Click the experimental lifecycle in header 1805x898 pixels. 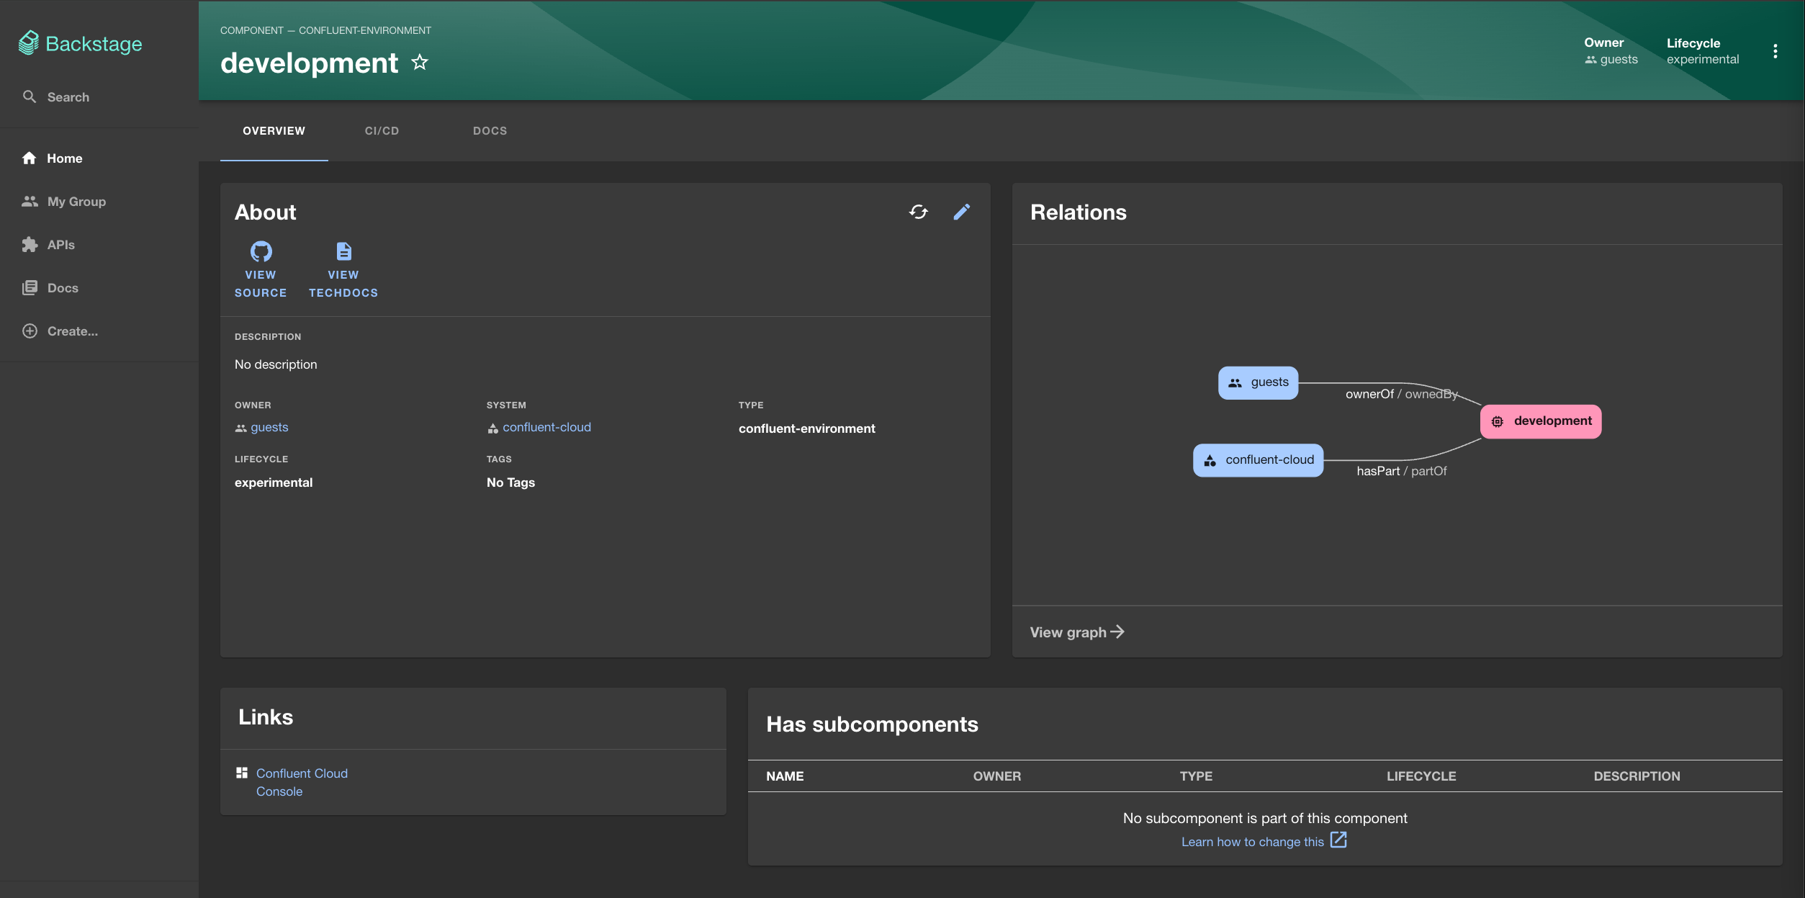(x=1702, y=59)
